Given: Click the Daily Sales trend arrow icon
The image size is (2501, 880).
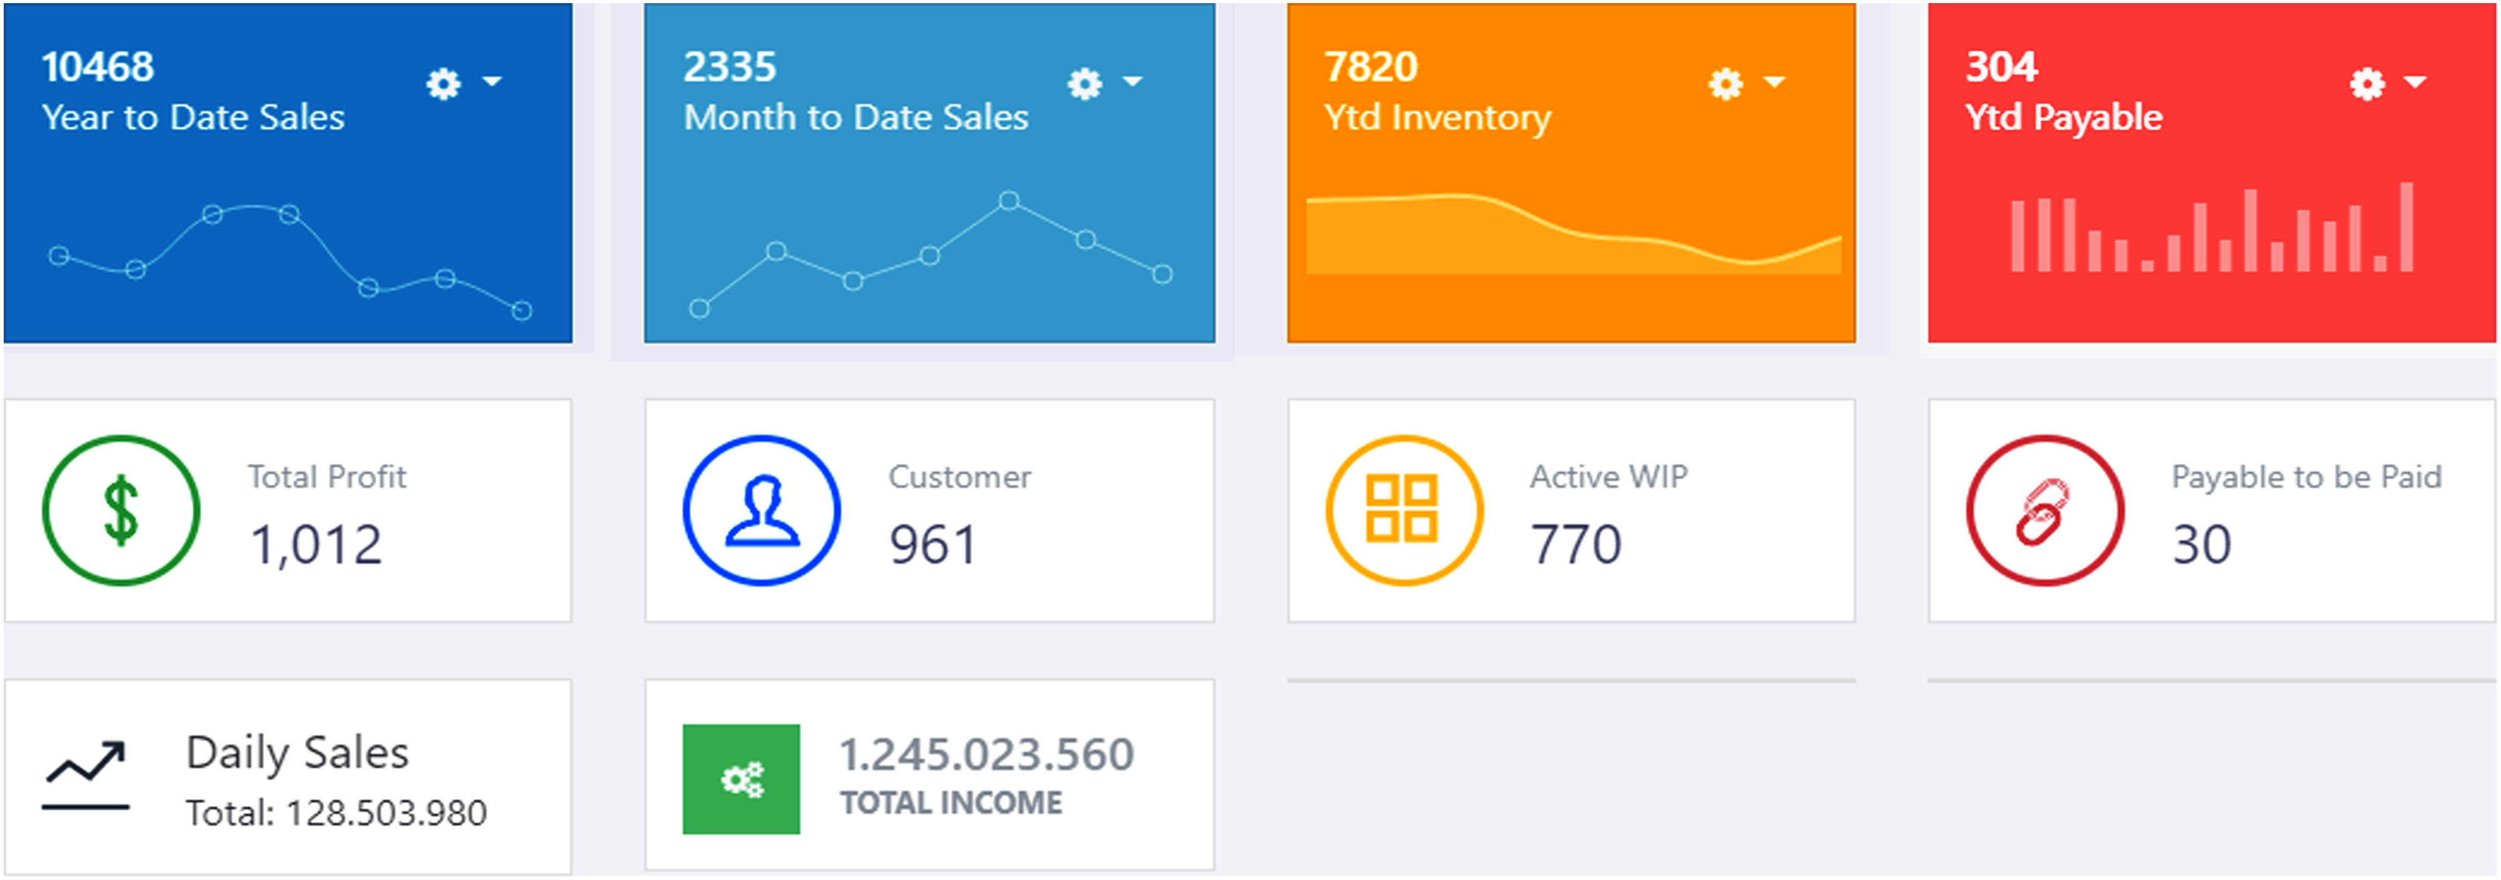Looking at the screenshot, I should 86,775.
